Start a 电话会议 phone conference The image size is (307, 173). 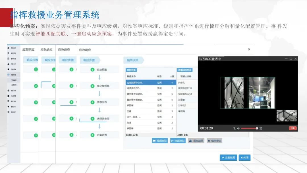(178, 141)
